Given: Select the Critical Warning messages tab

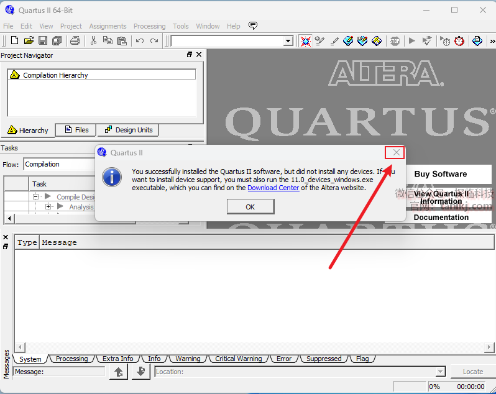Looking at the screenshot, I should 239,359.
